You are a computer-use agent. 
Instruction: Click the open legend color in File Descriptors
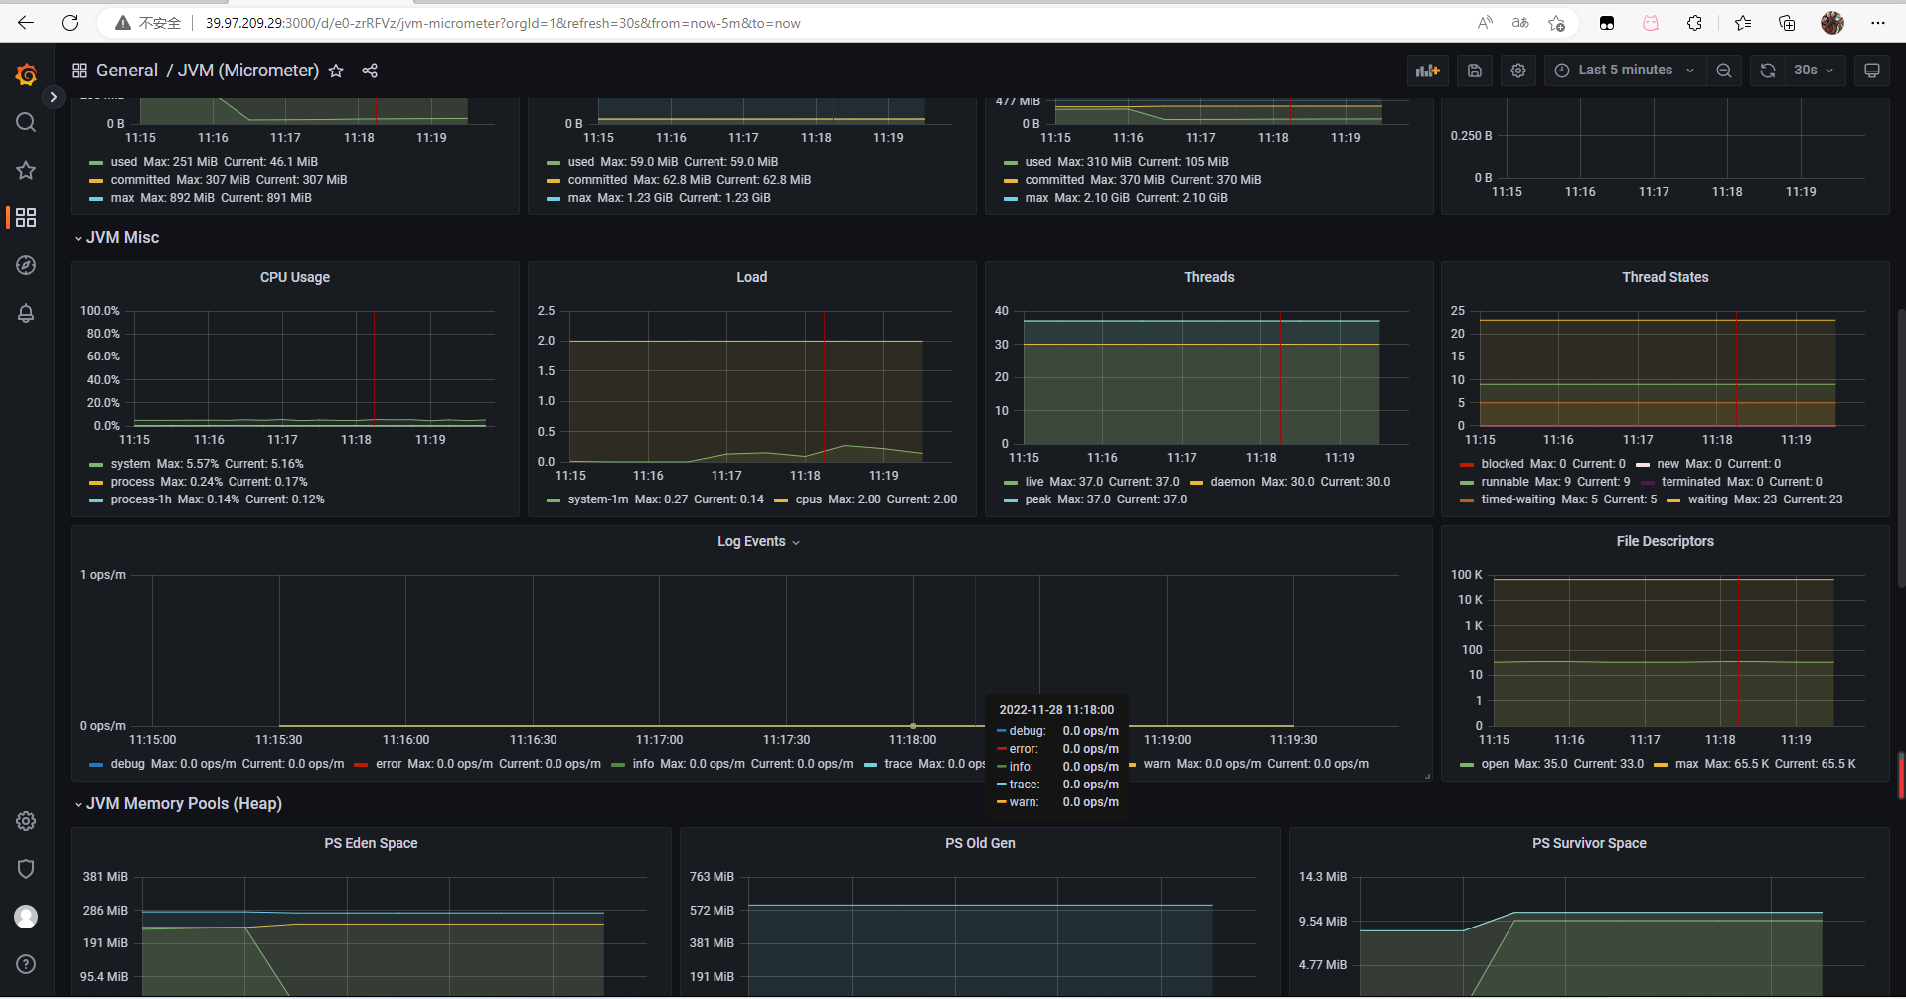1467,765
